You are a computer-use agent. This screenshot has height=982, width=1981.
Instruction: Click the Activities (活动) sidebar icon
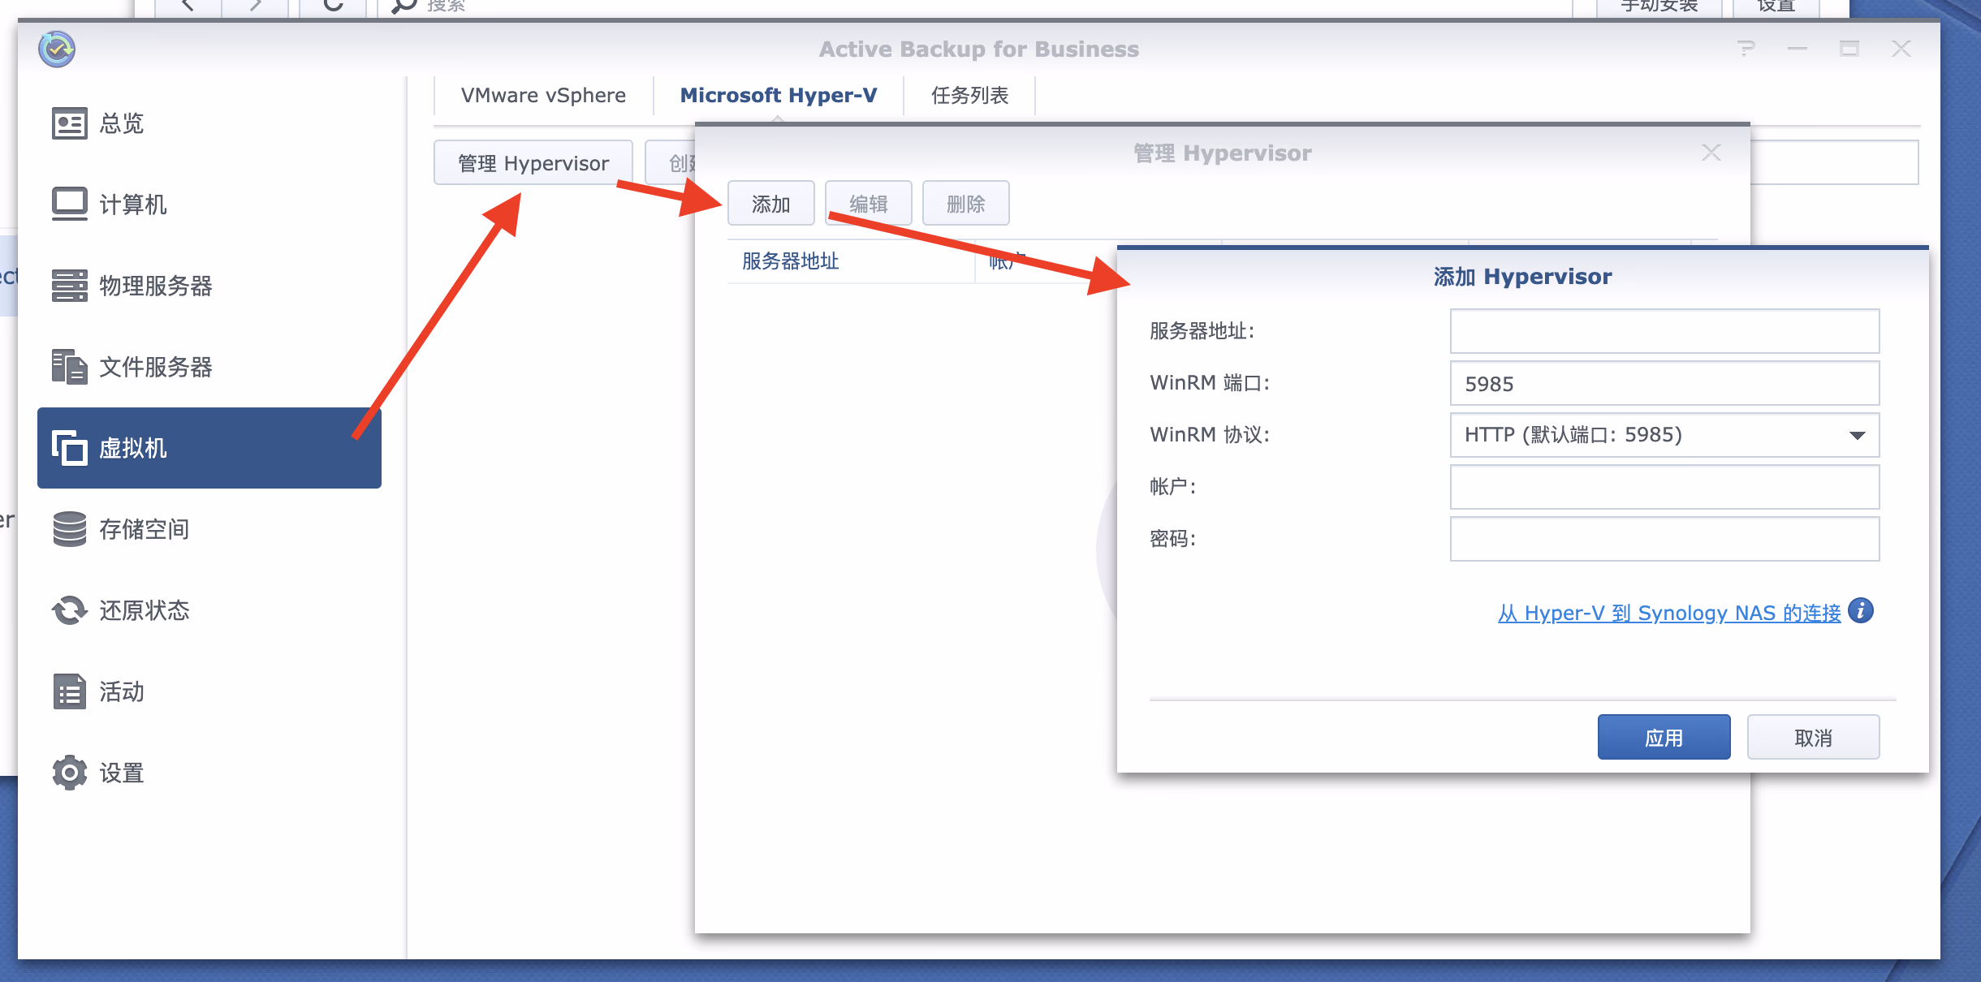click(69, 691)
